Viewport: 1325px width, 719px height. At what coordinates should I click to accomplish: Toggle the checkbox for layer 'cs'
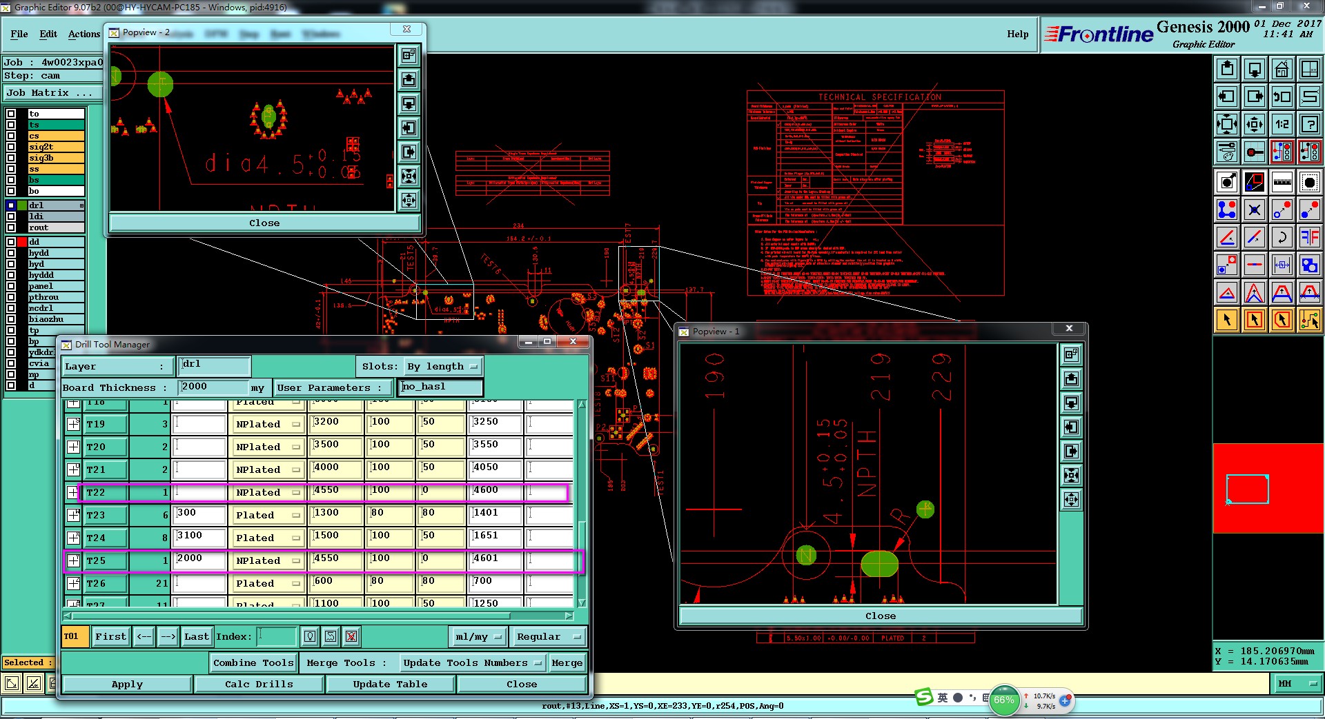(x=11, y=136)
